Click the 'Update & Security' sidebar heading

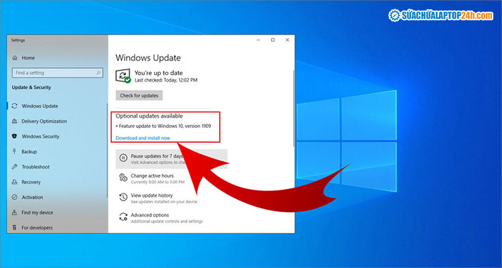click(31, 88)
